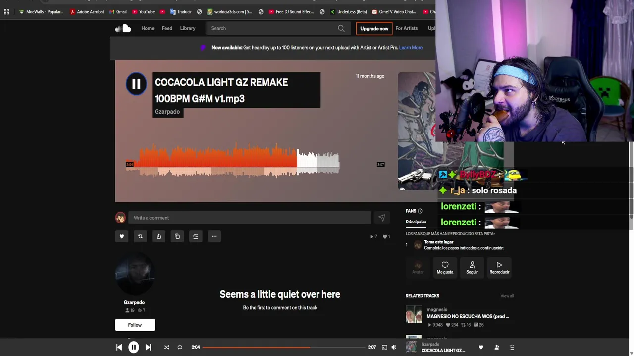This screenshot has width=634, height=356.
Task: Open the cast to device icon
Action: [384, 347]
